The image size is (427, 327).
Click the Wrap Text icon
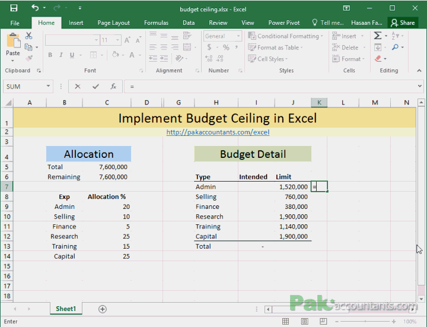187,36
